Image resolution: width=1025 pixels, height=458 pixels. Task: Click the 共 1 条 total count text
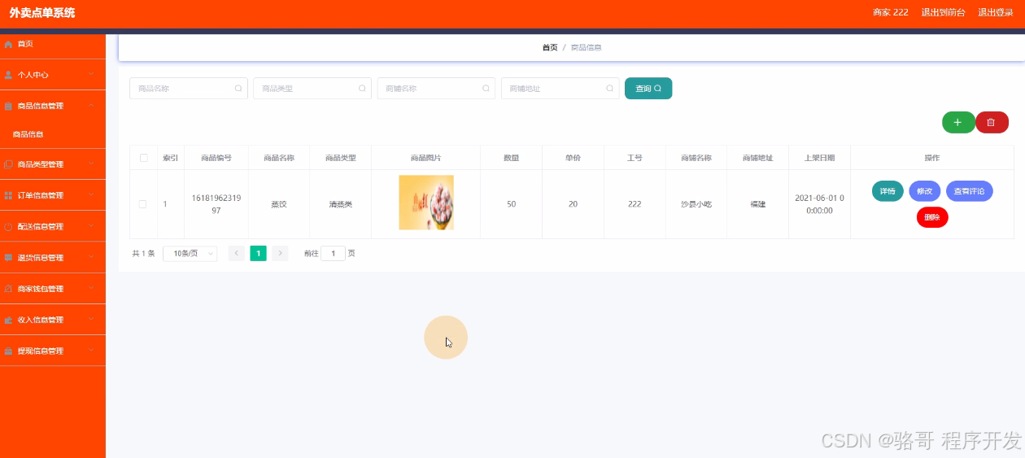pyautogui.click(x=143, y=254)
